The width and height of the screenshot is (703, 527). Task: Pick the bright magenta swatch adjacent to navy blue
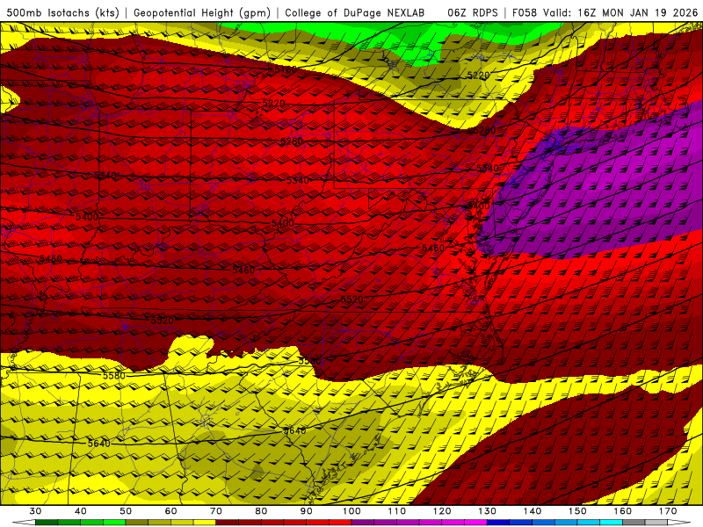[475, 522]
